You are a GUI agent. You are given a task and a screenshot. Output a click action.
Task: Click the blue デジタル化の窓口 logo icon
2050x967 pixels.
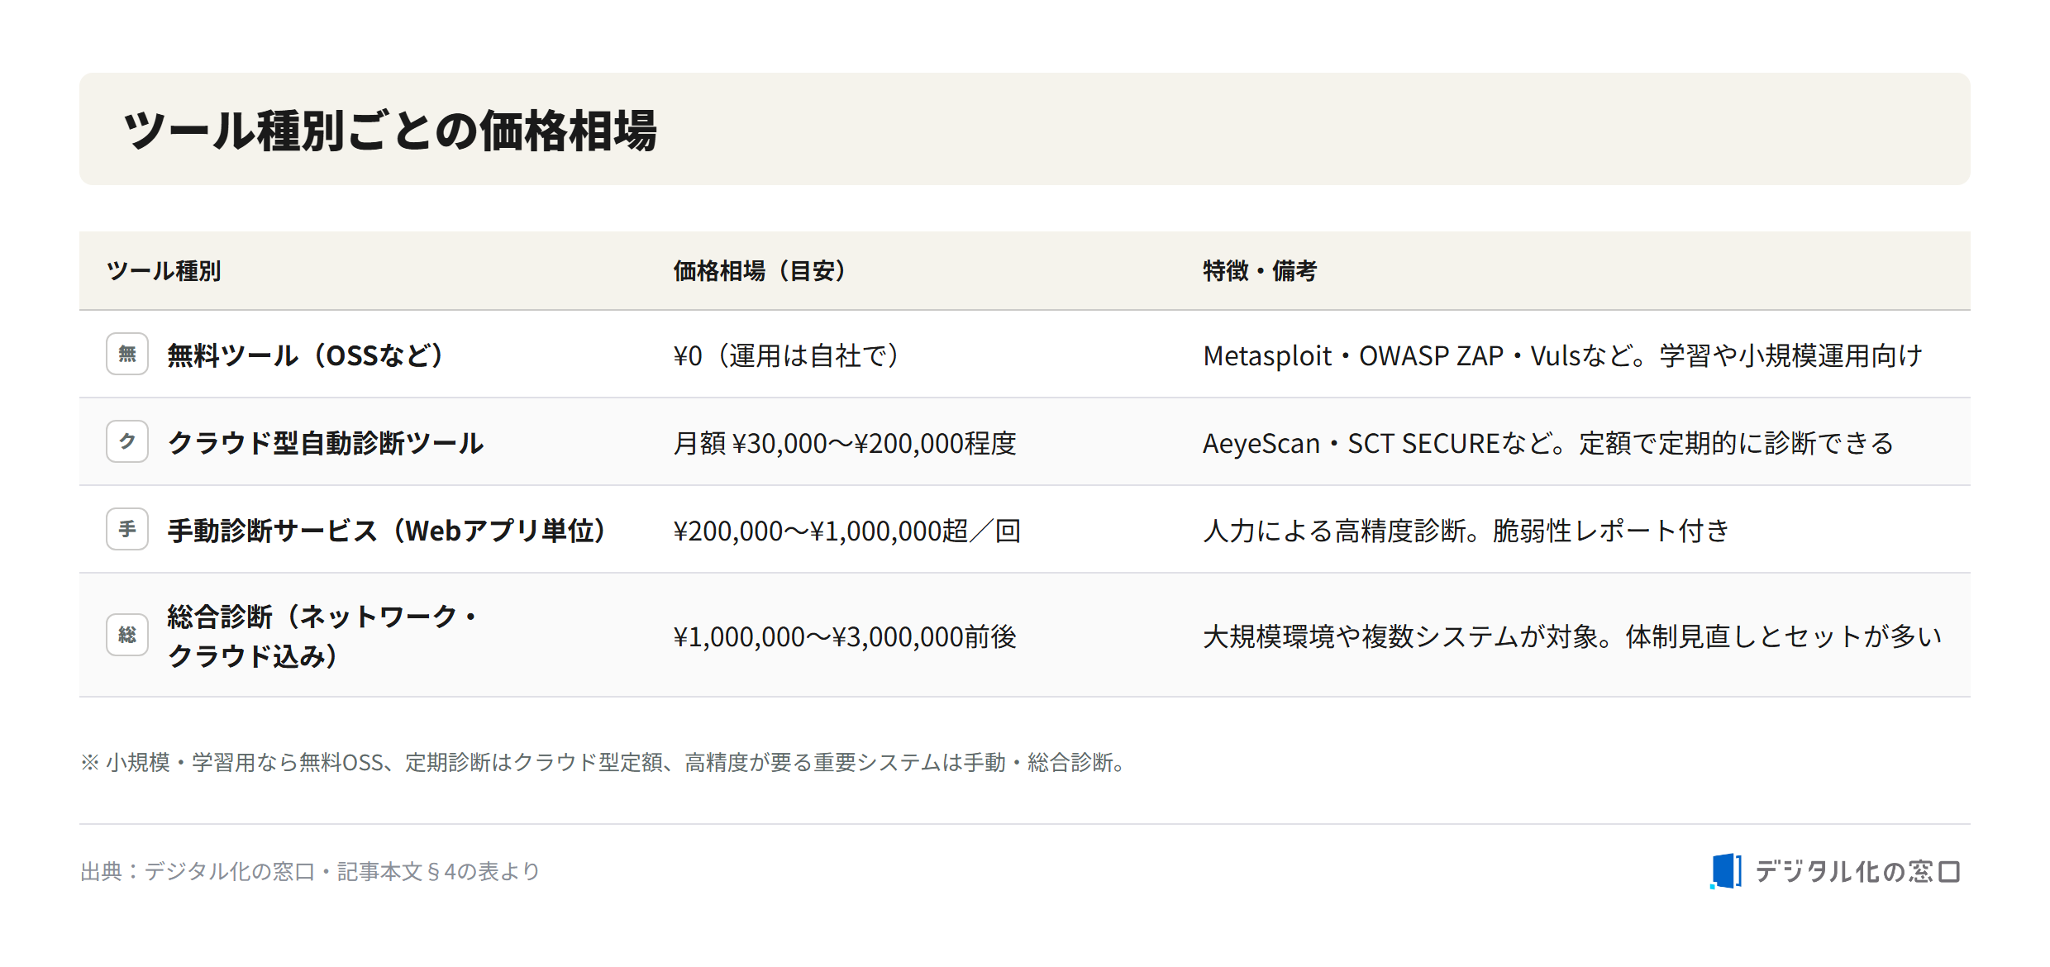tap(1725, 871)
